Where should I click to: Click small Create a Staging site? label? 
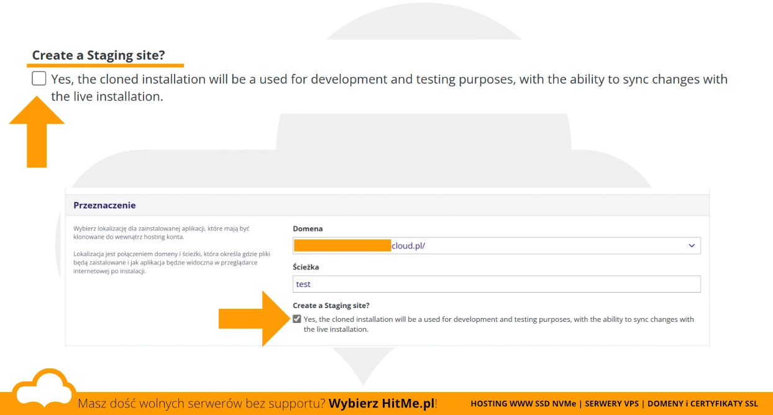pyautogui.click(x=331, y=306)
